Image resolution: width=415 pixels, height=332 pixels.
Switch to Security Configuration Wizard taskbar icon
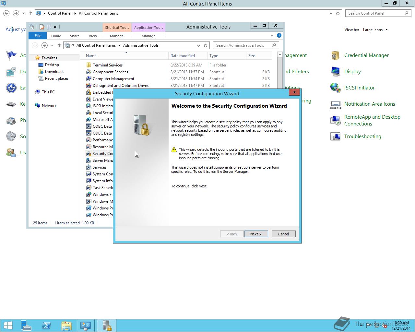pyautogui.click(x=107, y=326)
